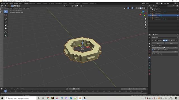Switch to the Modeling workspace tab

pyautogui.click(x=39, y=4)
